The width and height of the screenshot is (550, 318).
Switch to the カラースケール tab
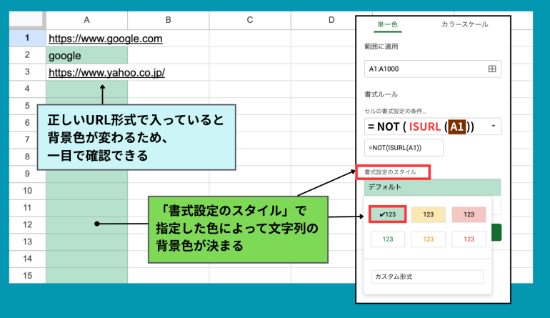pyautogui.click(x=464, y=24)
